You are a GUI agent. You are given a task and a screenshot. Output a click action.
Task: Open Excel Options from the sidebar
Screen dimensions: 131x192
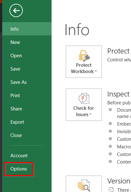(19, 169)
